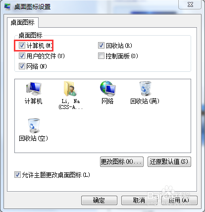Select the 回收站(空) empty recycle bin icon
This screenshot has width=205, height=212.
point(34,126)
